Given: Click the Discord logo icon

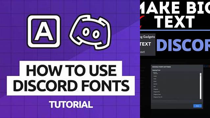Looking at the screenshot, I should [90, 32].
